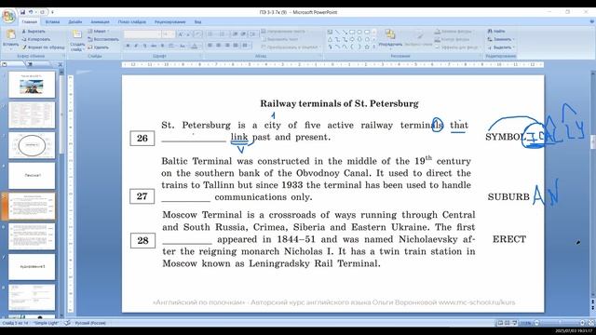The image size is (596, 335).
Task: Open font color picker
Action: (x=195, y=46)
